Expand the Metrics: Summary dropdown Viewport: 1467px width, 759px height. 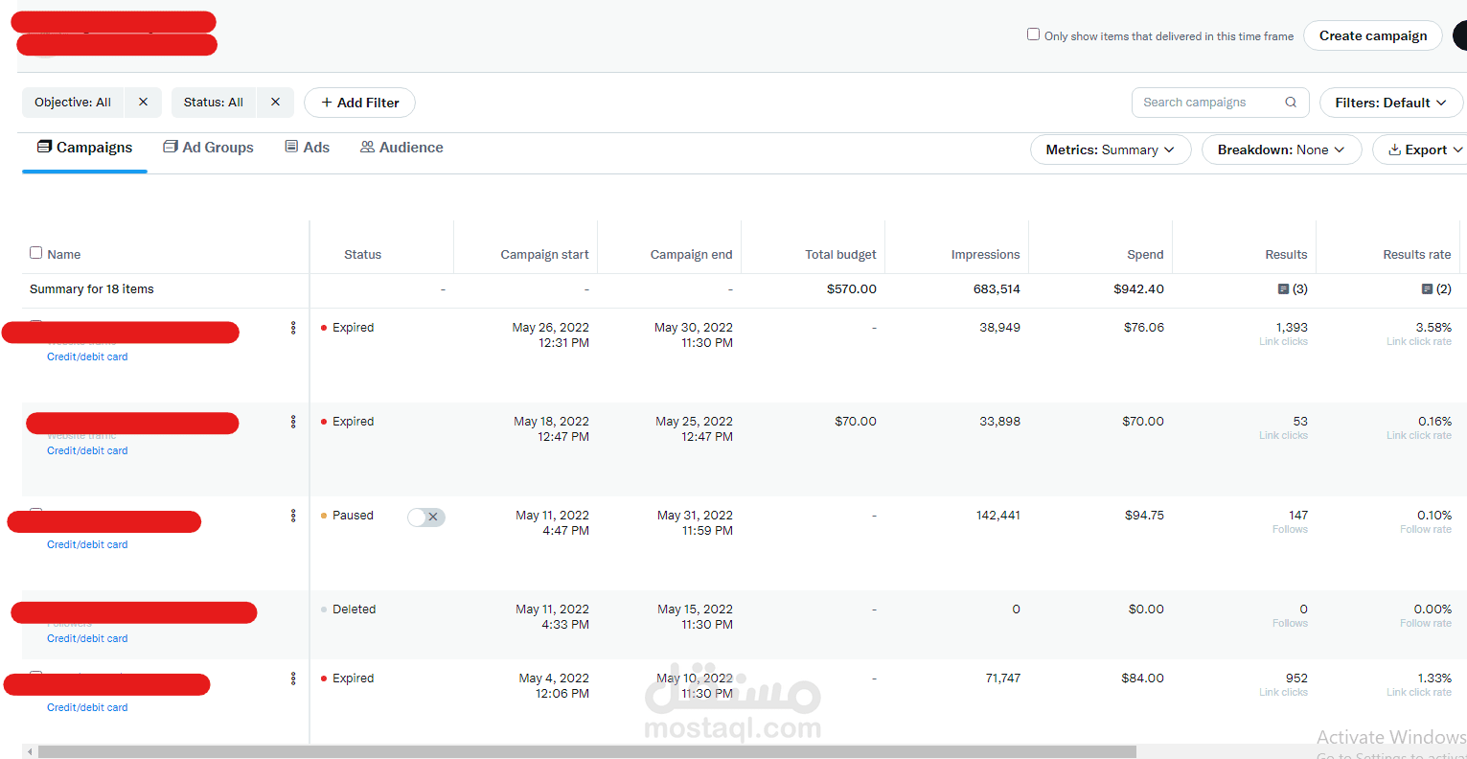click(1111, 149)
